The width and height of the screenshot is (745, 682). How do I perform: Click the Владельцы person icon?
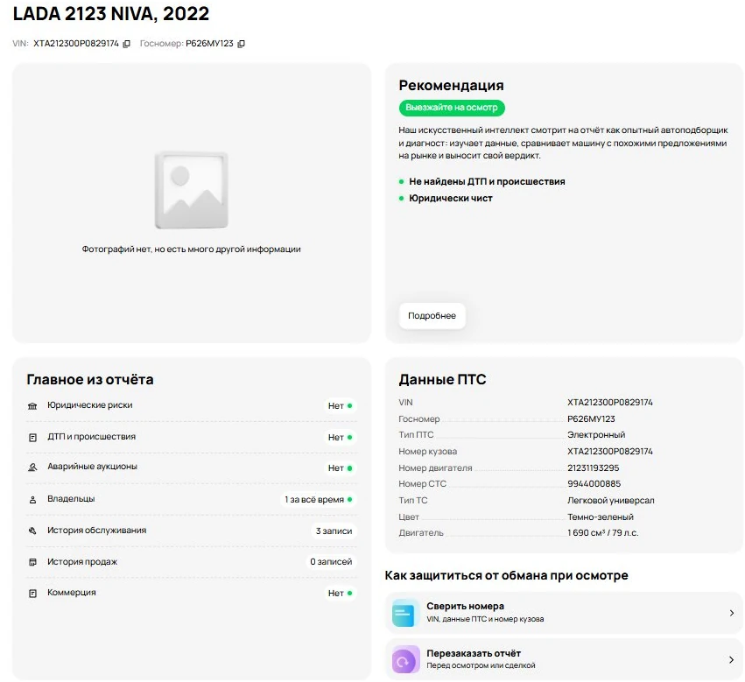(x=33, y=499)
